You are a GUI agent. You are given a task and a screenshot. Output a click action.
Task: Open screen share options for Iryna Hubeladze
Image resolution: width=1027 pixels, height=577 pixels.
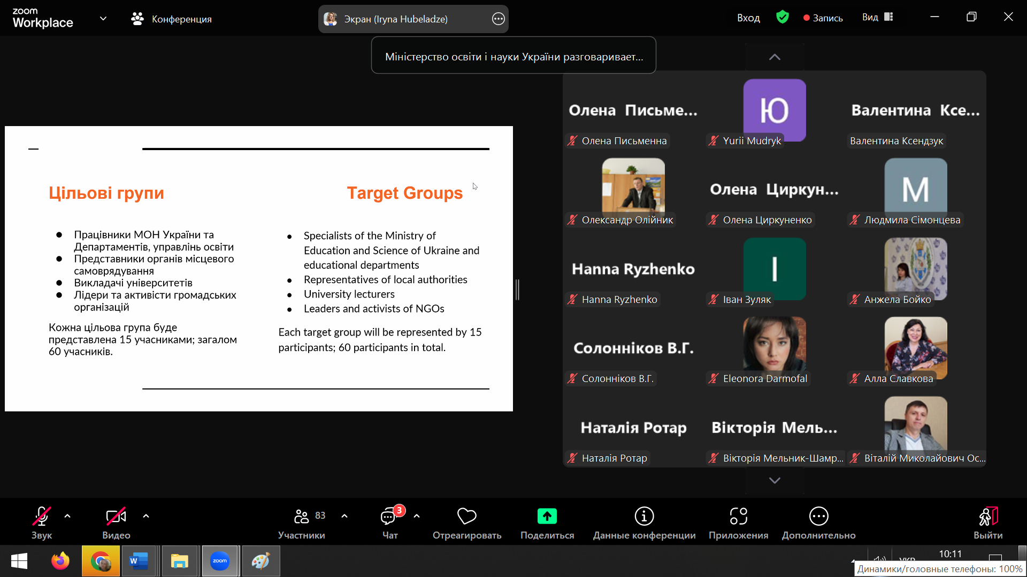click(x=498, y=19)
